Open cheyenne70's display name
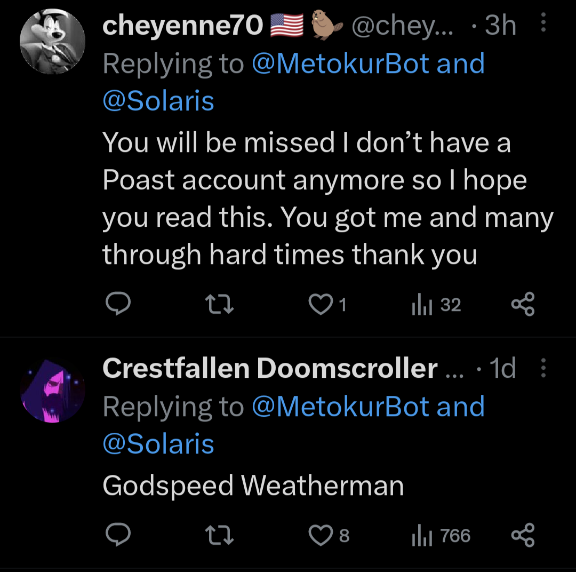The image size is (576, 572). pyautogui.click(x=182, y=25)
